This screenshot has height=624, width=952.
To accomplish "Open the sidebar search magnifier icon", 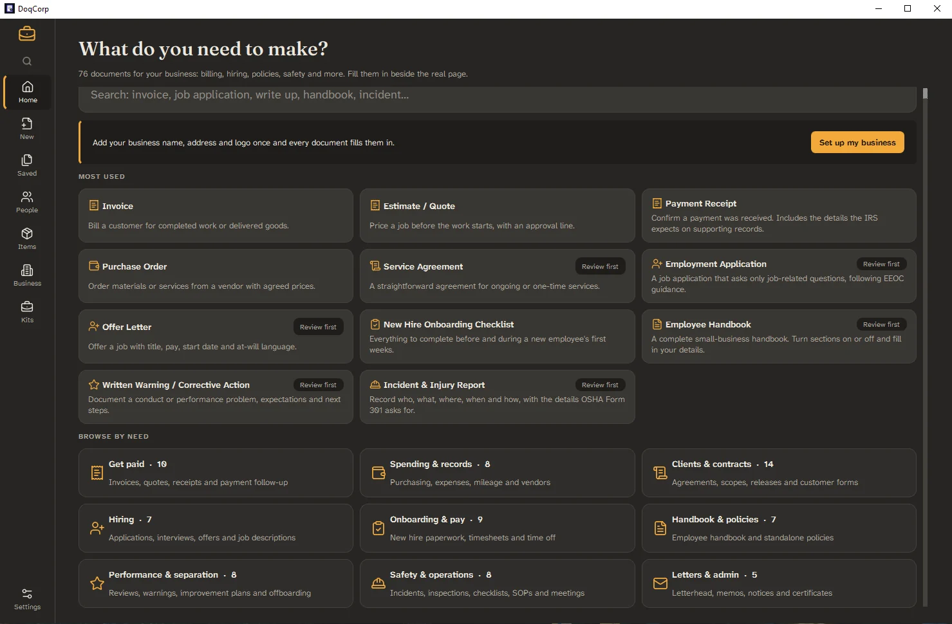I will coord(27,61).
